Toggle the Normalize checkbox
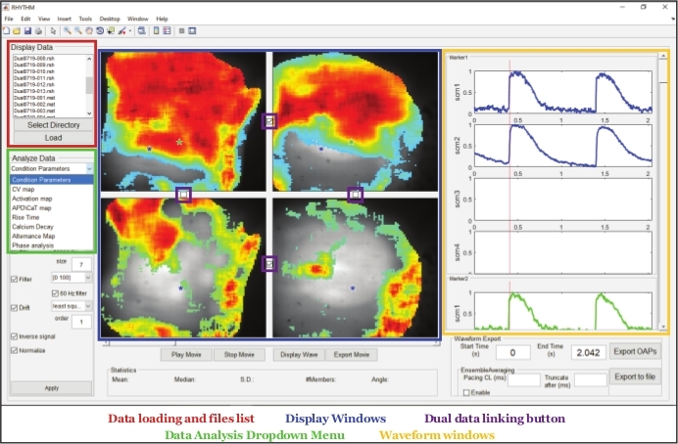678x444 pixels. [15, 350]
